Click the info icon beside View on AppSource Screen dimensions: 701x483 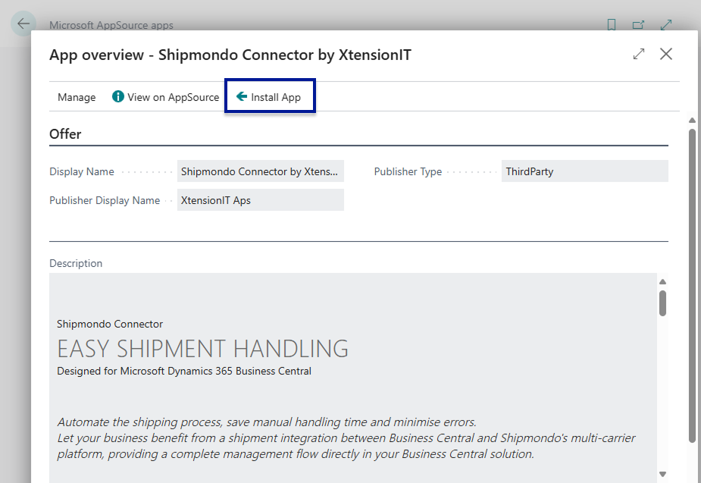(x=118, y=97)
